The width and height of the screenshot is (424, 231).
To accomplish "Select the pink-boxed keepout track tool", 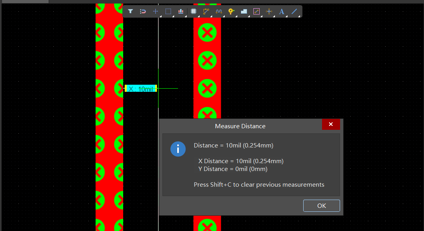I will (256, 11).
